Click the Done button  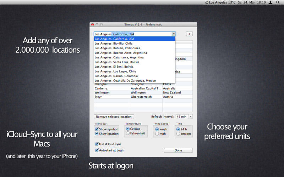178,150
